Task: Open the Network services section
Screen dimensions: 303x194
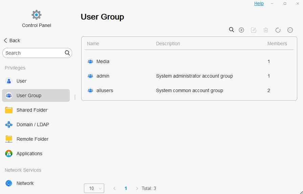Action: [25, 183]
